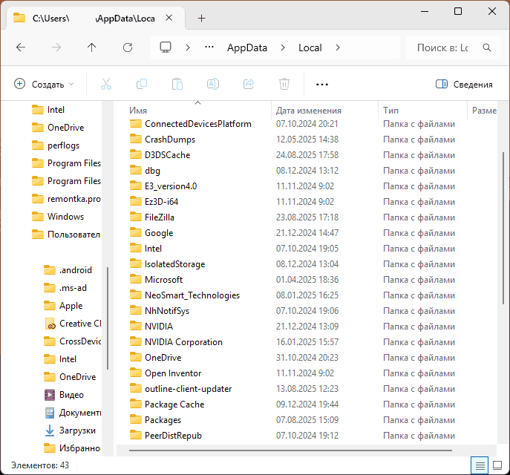Open a new tab with plus
The image size is (510, 475).
[x=202, y=19]
